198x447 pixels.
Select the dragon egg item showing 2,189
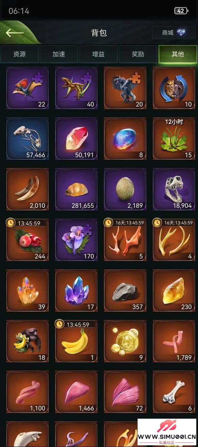pos(125,189)
